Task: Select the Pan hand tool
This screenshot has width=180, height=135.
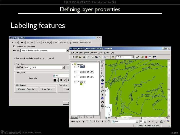Action: [102, 76]
